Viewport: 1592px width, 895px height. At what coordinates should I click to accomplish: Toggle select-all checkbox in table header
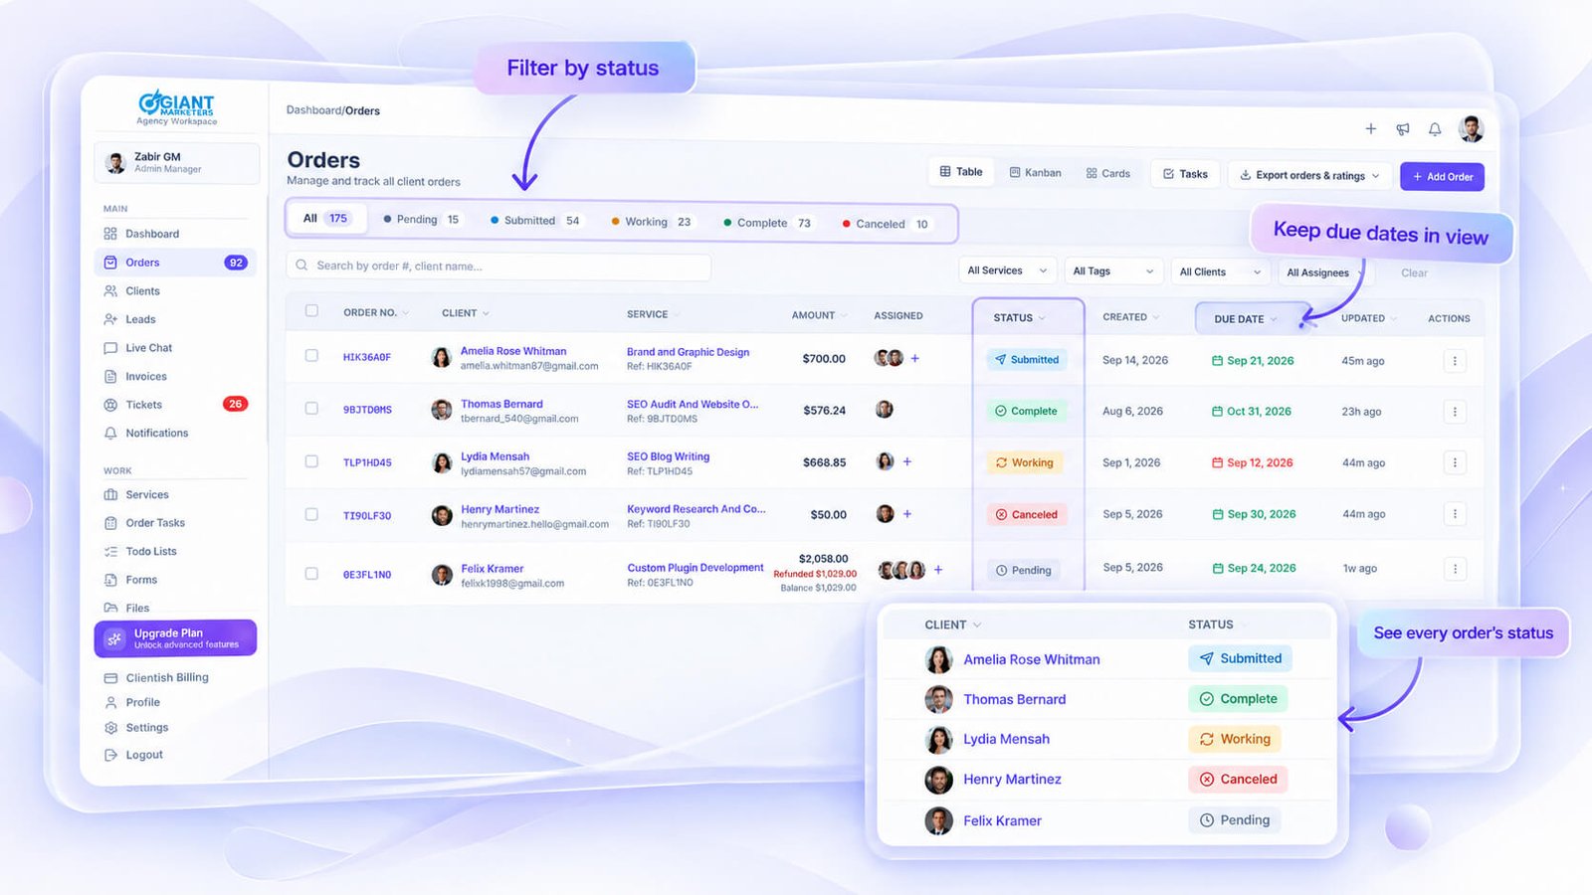311,310
